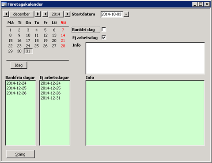212x163 pixels.
Task: Select day 20 in the calendar
Action: 54,41
